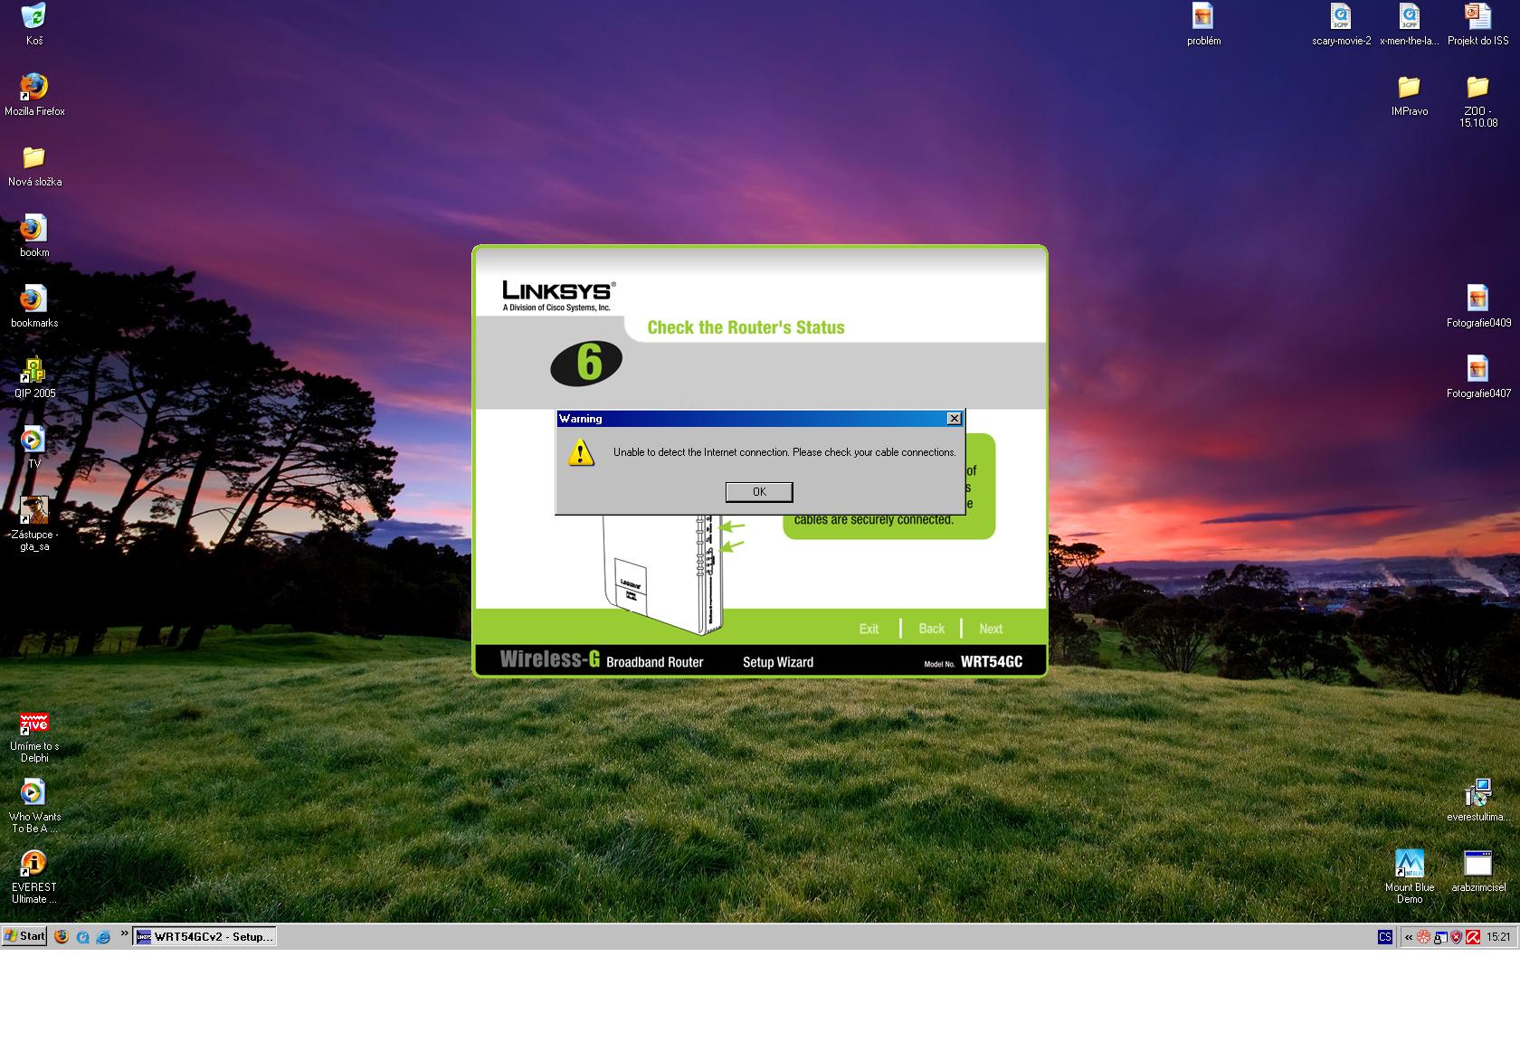The image size is (1520, 1042).
Task: Click Next in the Linksys Setup Wizard
Action: click(991, 629)
